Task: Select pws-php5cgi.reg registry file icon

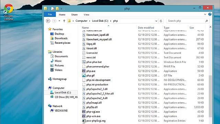Action: pos(84,121)
